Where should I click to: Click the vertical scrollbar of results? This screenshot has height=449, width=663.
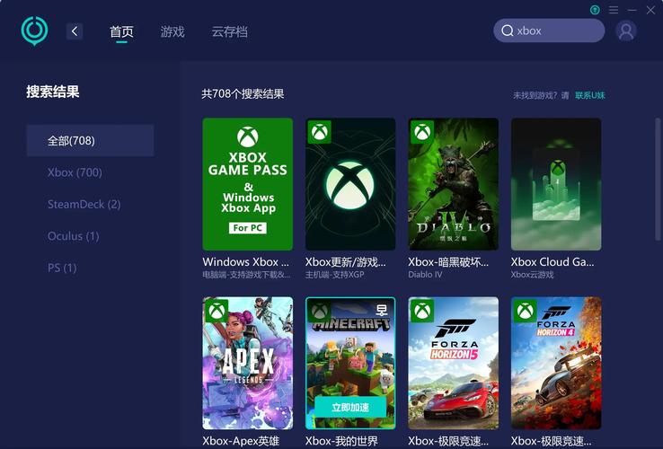point(658,180)
